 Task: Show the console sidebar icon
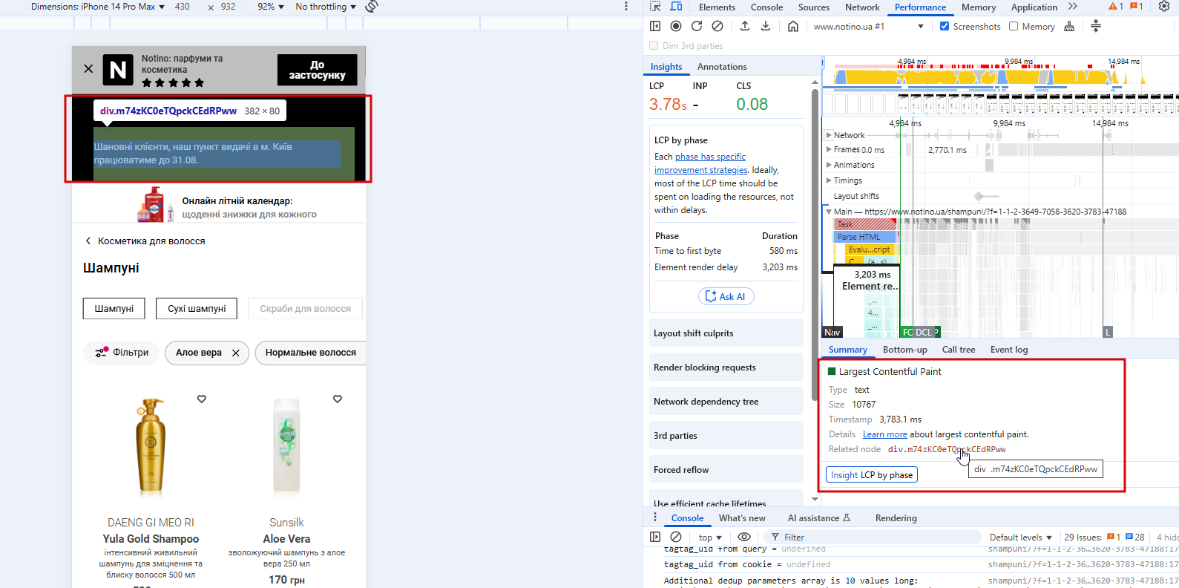coord(655,537)
